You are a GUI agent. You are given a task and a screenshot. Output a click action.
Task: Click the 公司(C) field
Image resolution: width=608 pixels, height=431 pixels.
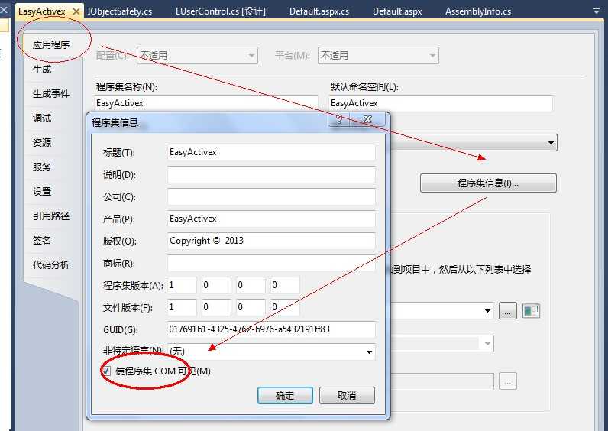271,196
